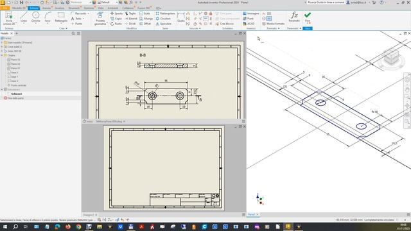Open Parametri fx tool
Screen dimensions: 411x231
(x=294, y=17)
